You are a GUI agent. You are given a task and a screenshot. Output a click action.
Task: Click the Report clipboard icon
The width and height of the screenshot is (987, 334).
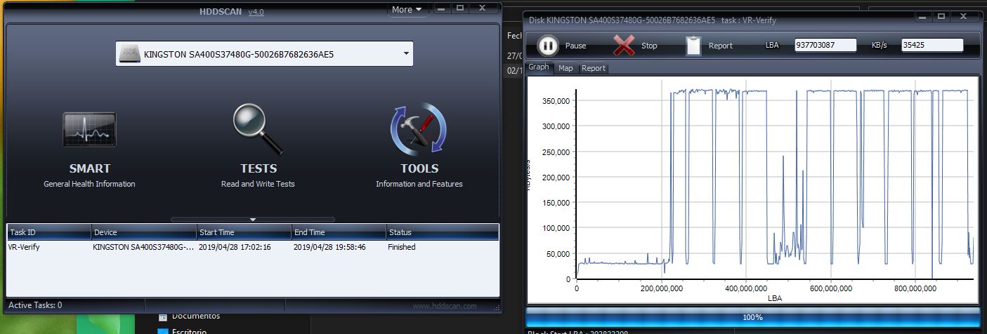693,46
